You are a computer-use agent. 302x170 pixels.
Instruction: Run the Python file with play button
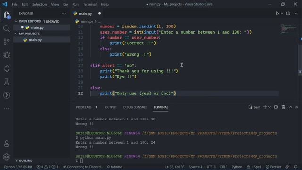[277, 14]
